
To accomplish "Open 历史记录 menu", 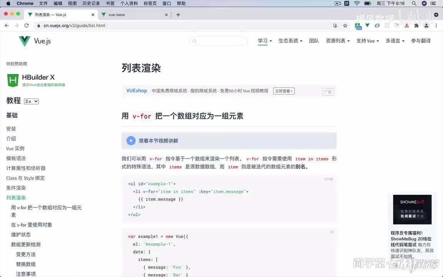I will coord(91,3).
